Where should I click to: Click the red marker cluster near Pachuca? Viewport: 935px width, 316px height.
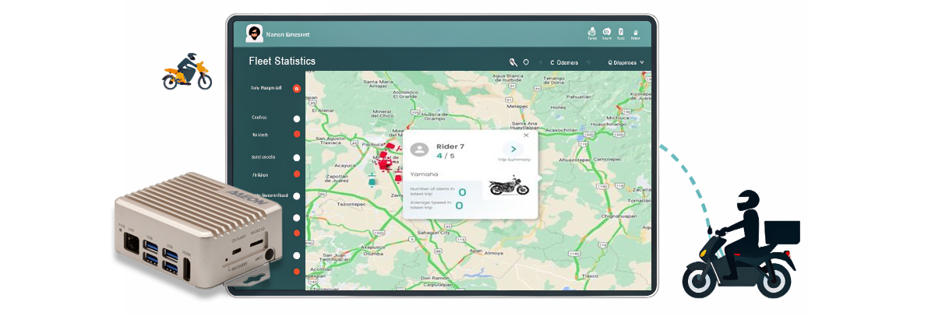pyautogui.click(x=385, y=159)
